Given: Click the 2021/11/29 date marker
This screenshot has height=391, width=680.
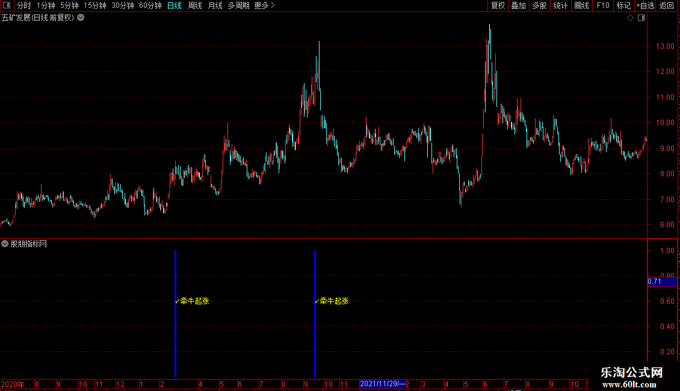Looking at the screenshot, I should click(383, 384).
